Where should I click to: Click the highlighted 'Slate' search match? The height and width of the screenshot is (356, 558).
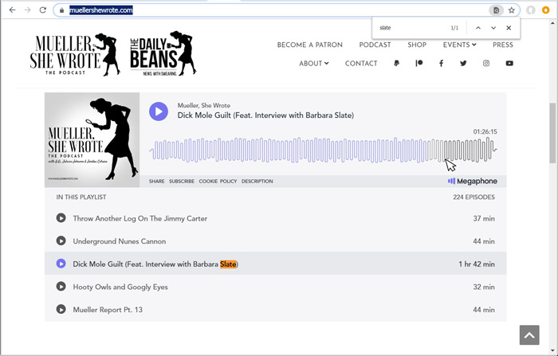click(228, 264)
